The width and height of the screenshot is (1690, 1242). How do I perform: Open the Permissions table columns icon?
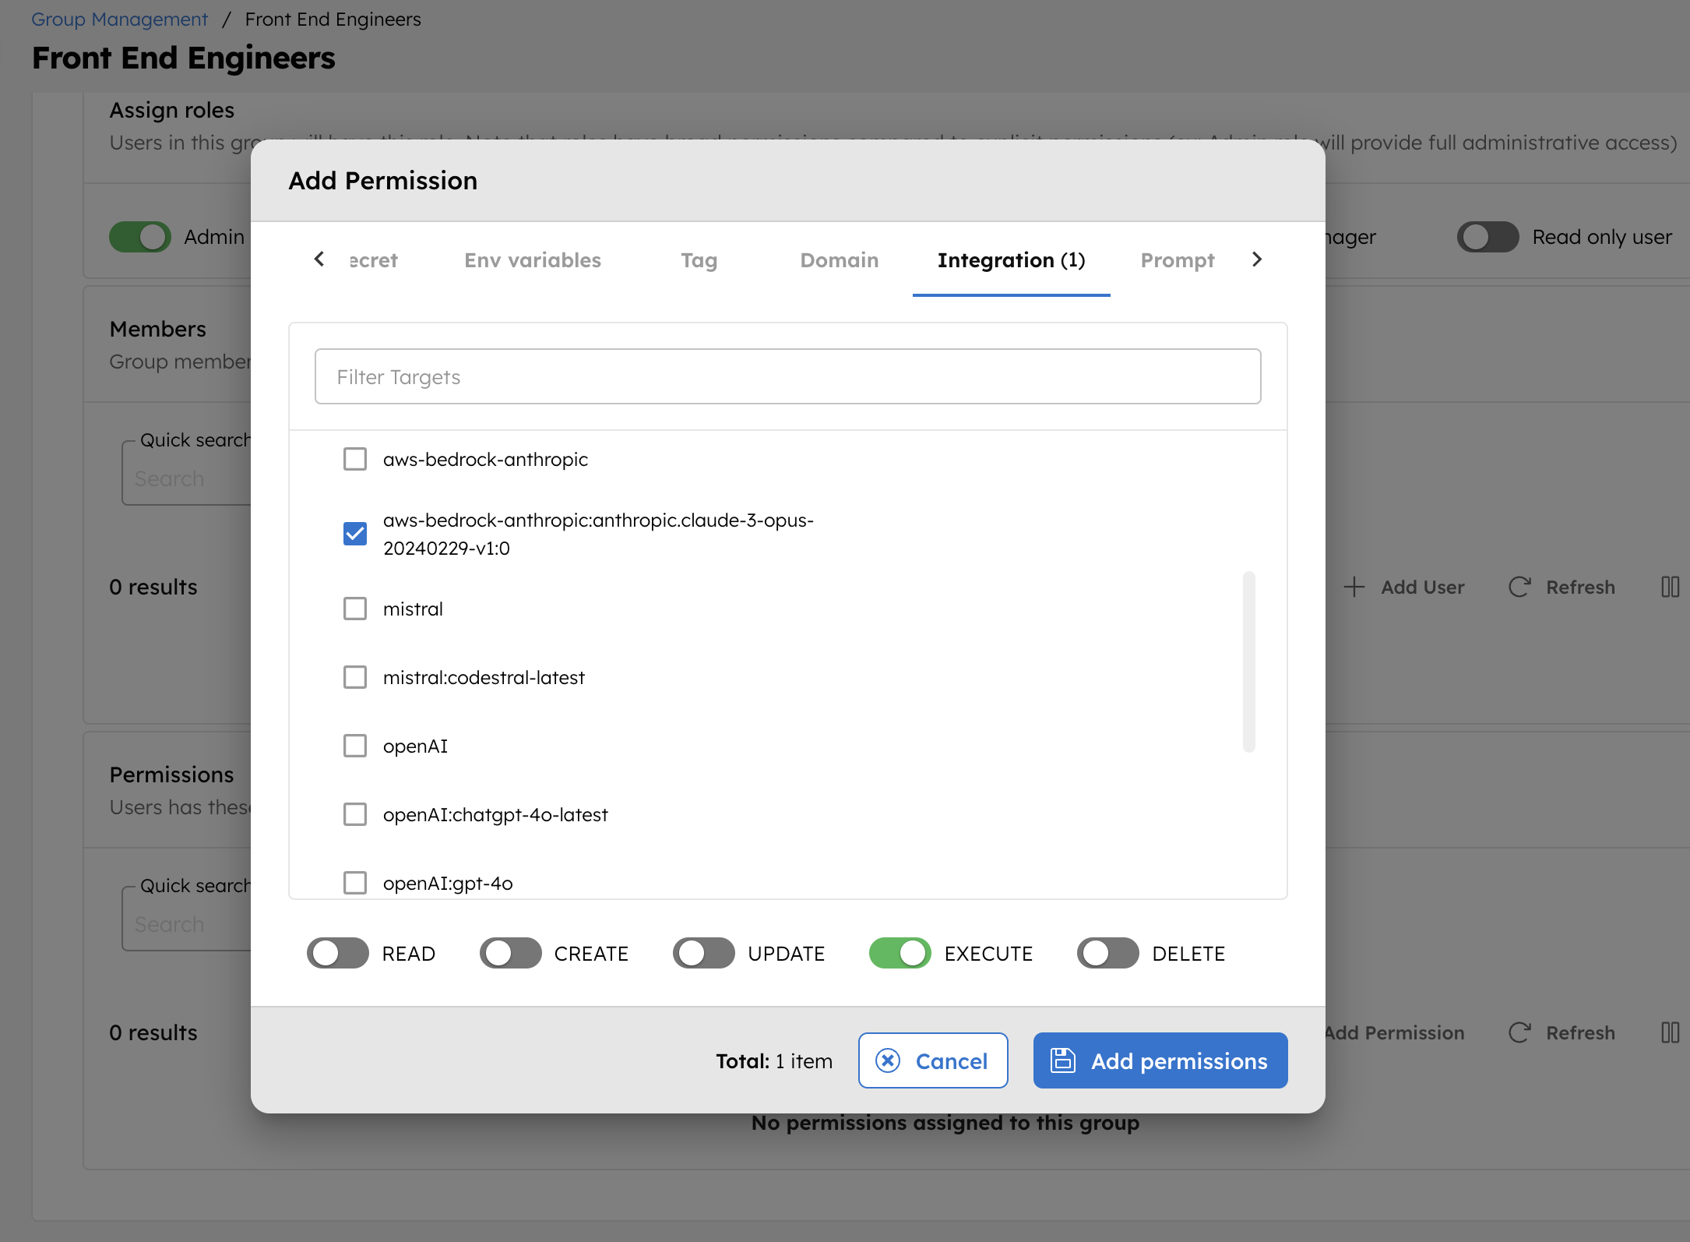click(1670, 1032)
